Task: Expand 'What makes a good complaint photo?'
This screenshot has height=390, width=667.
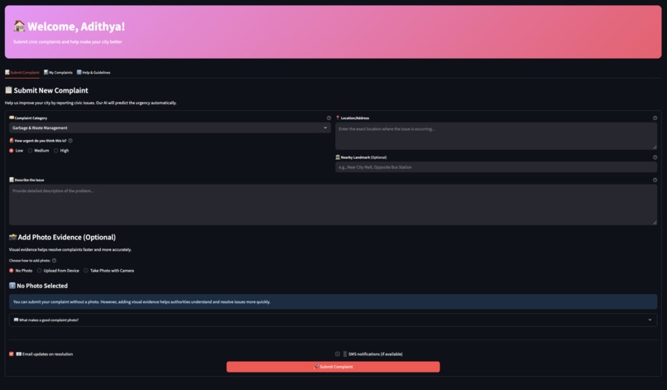Action: click(x=333, y=320)
